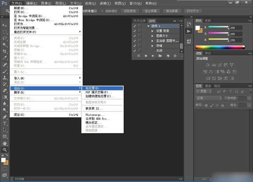Collapse the 动作 1 action set
The image size is (253, 182).
point(148,26)
